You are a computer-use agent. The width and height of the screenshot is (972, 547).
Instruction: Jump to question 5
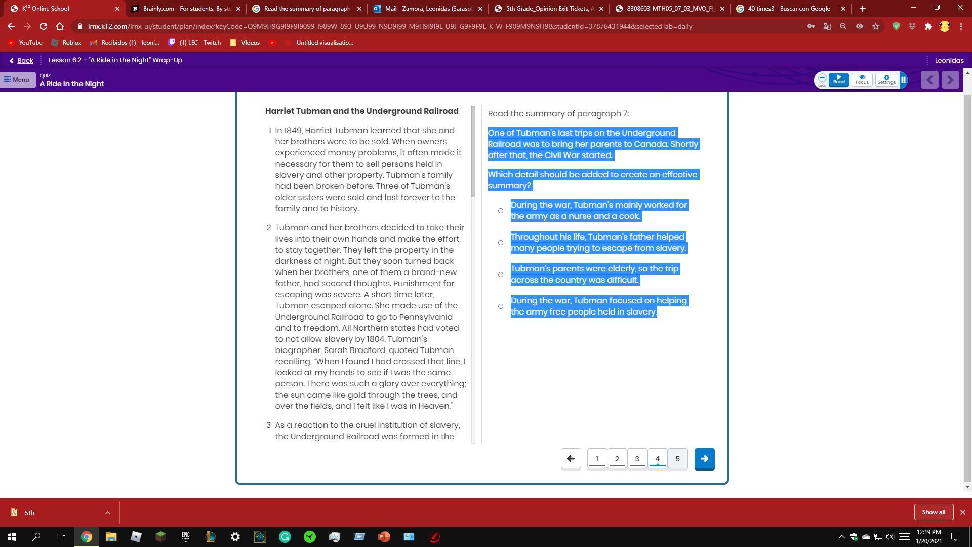677,459
